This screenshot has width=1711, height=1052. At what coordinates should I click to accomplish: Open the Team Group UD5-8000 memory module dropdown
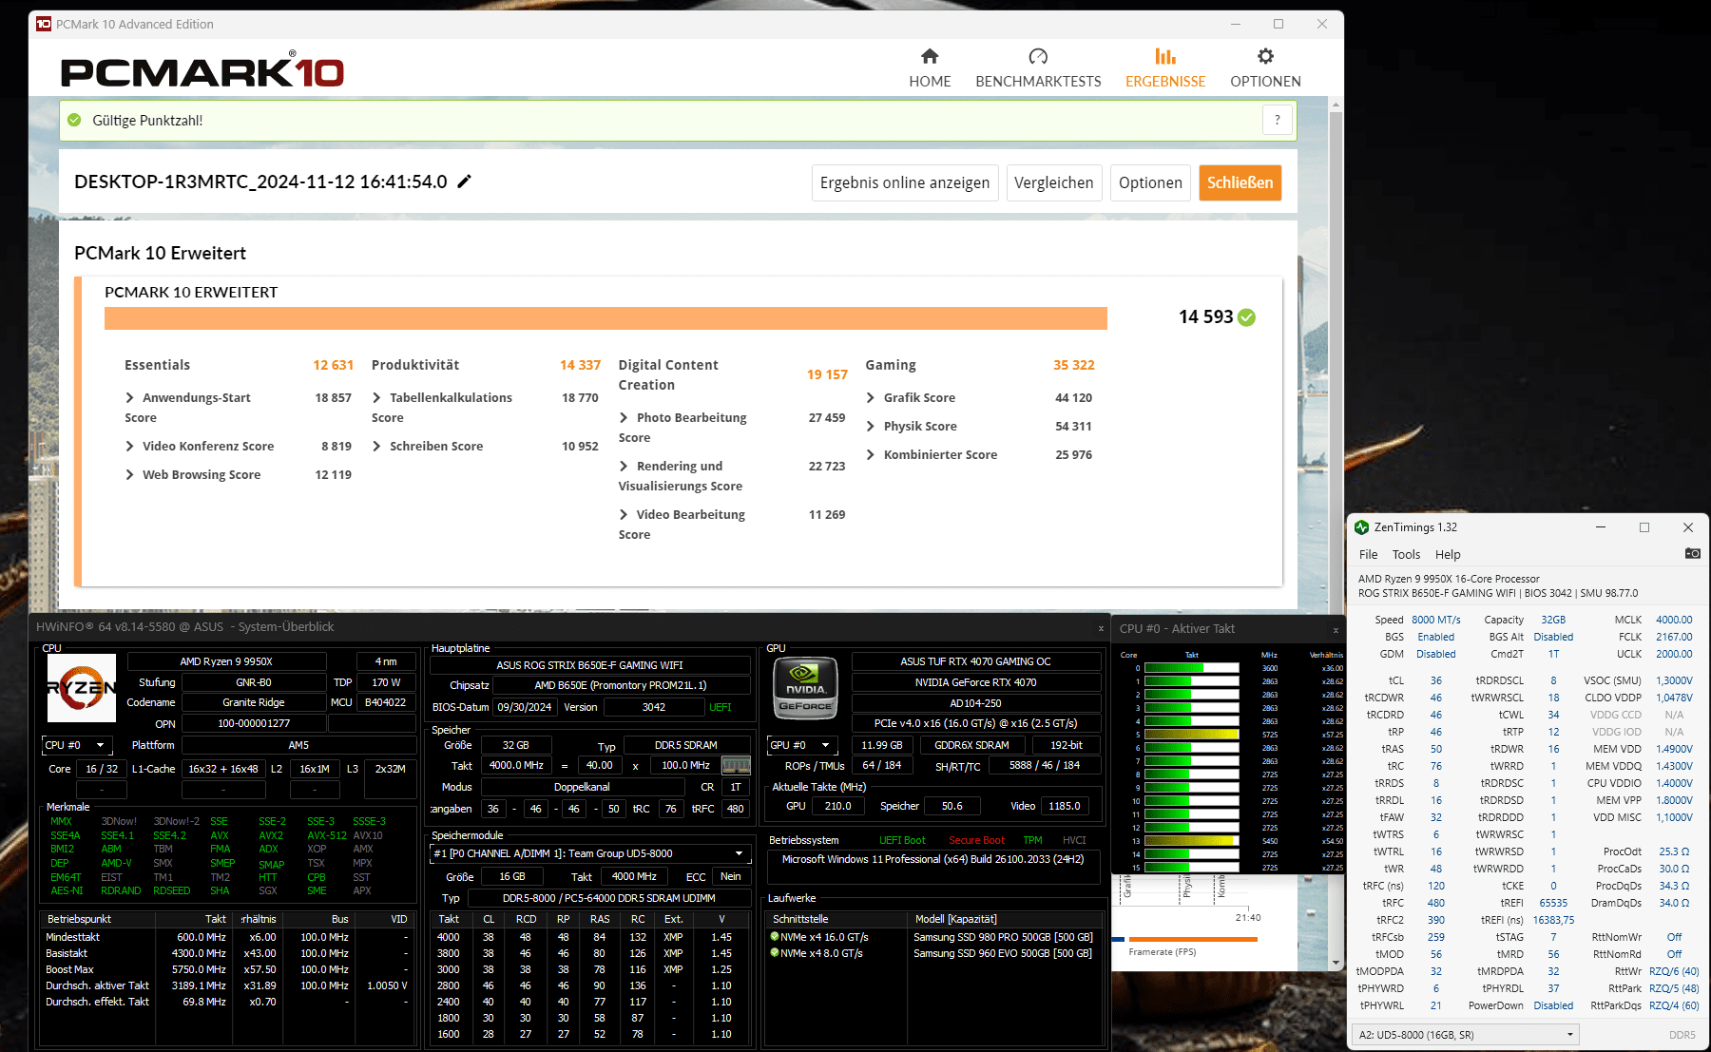pyautogui.click(x=589, y=853)
